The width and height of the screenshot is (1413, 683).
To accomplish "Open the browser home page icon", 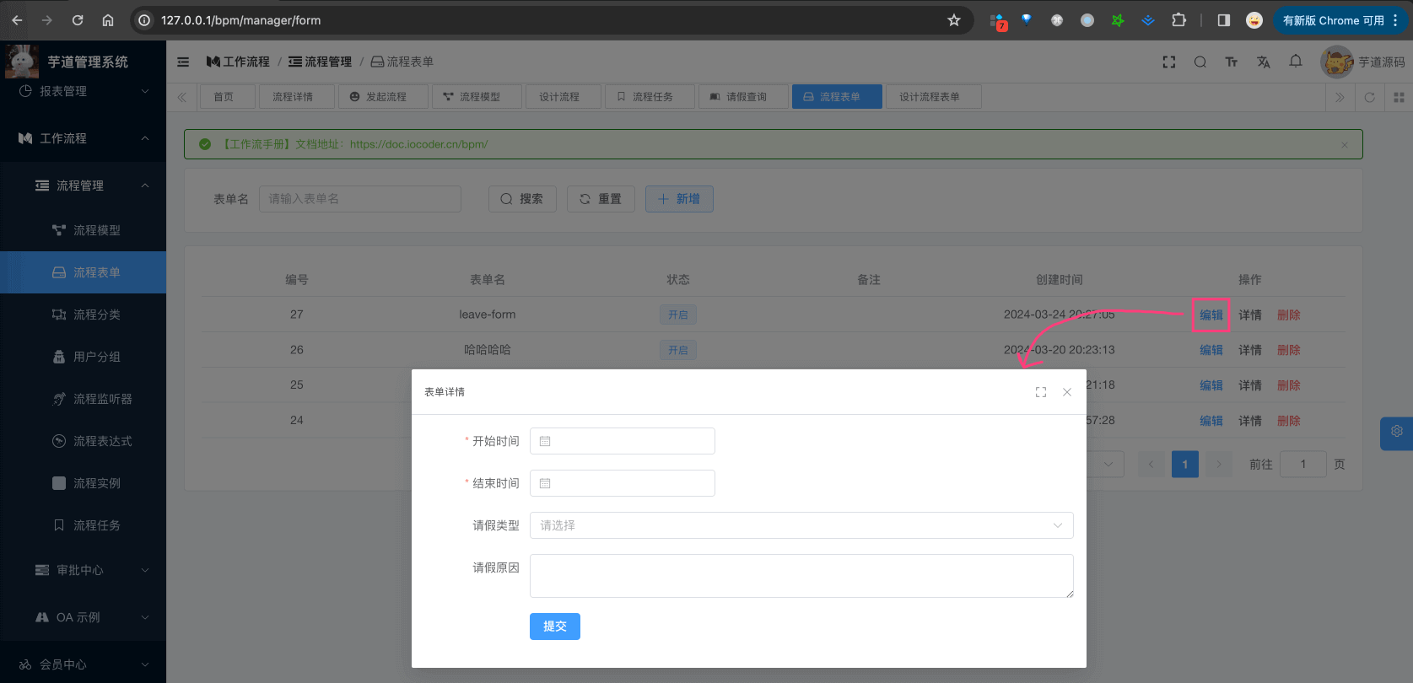I will (108, 20).
